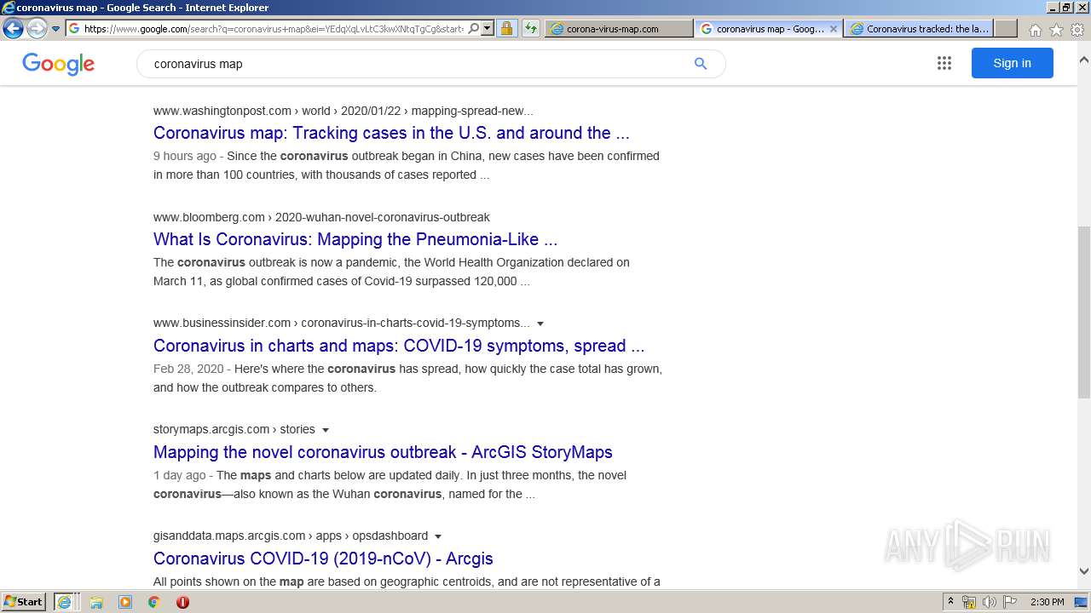Click the volume speaker tray icon
The image size is (1091, 613).
[989, 602]
